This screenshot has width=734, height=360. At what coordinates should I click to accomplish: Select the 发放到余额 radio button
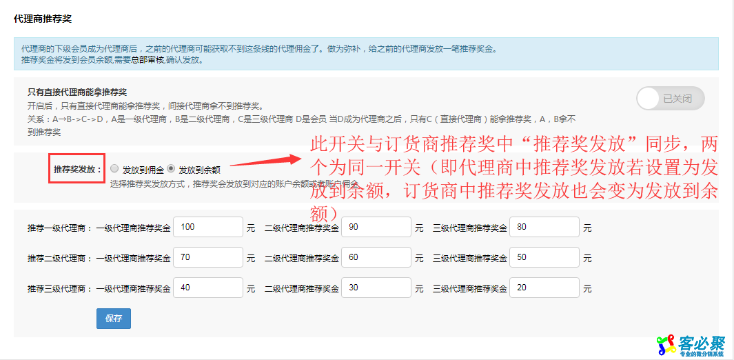(171, 168)
